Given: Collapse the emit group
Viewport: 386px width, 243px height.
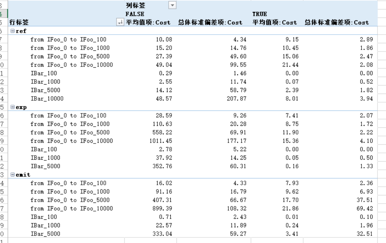Looking at the screenshot, I should point(12,175).
